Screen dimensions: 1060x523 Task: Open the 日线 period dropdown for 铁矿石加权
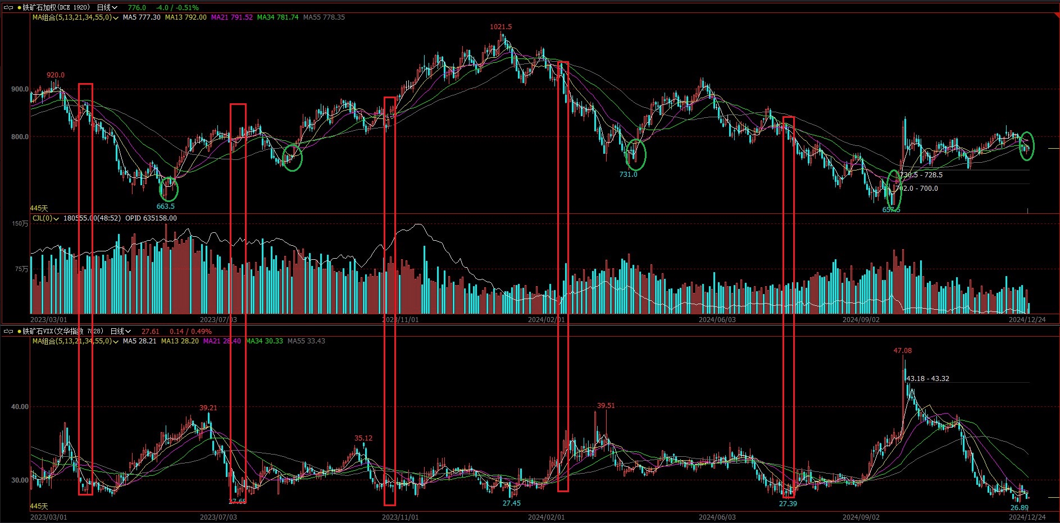[x=107, y=8]
